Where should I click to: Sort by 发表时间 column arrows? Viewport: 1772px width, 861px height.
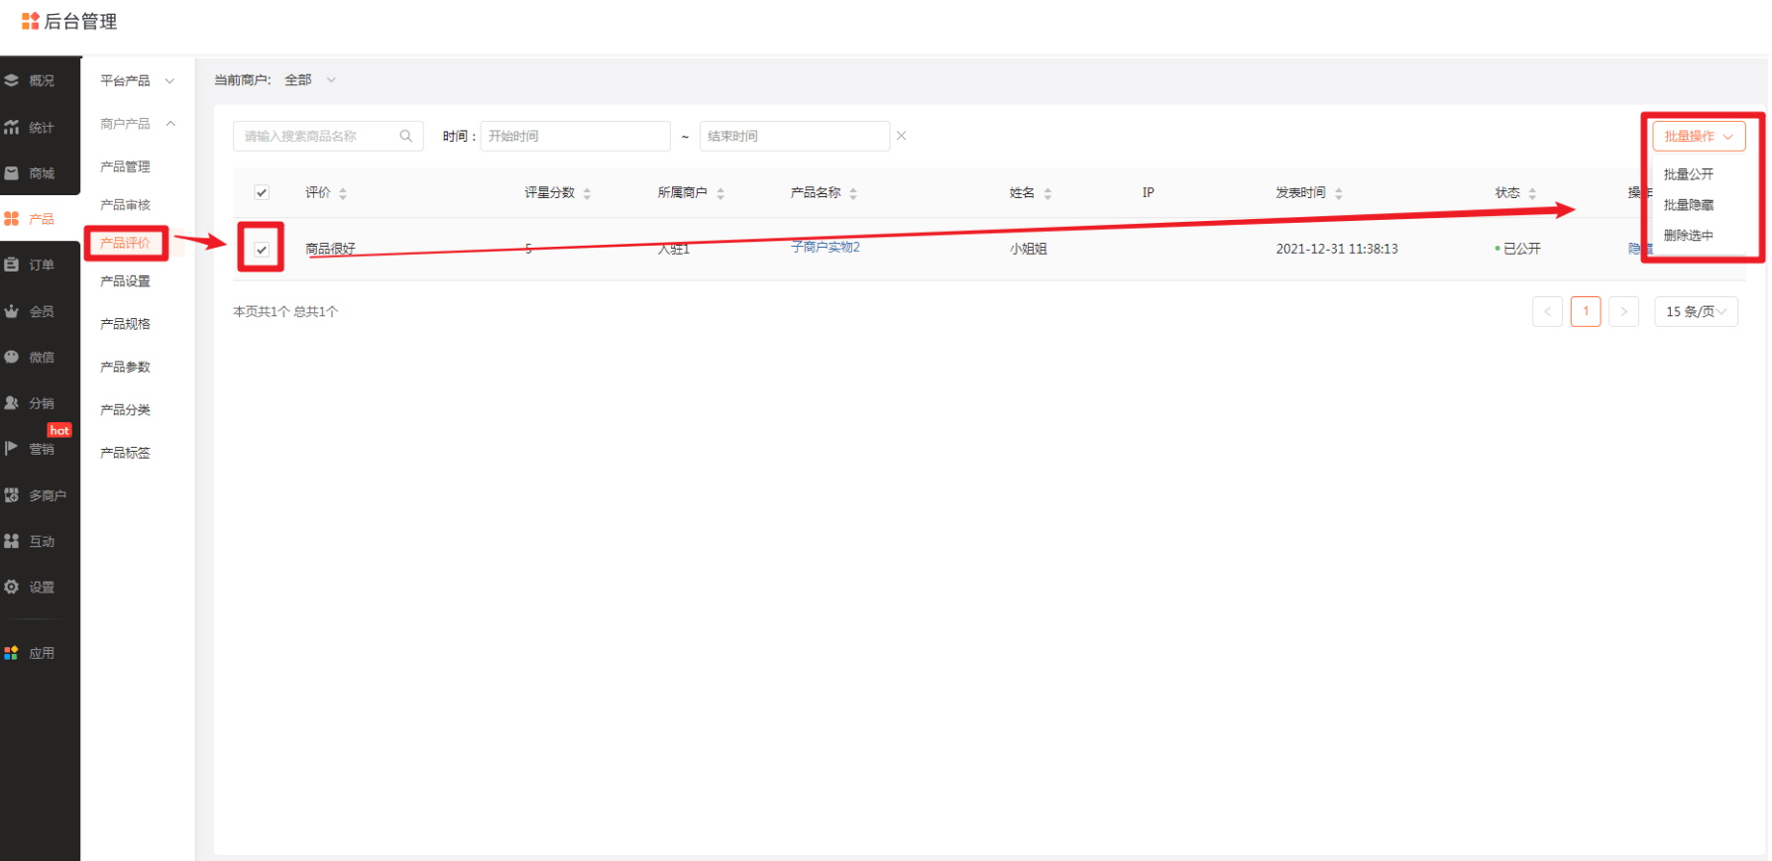point(1339,193)
